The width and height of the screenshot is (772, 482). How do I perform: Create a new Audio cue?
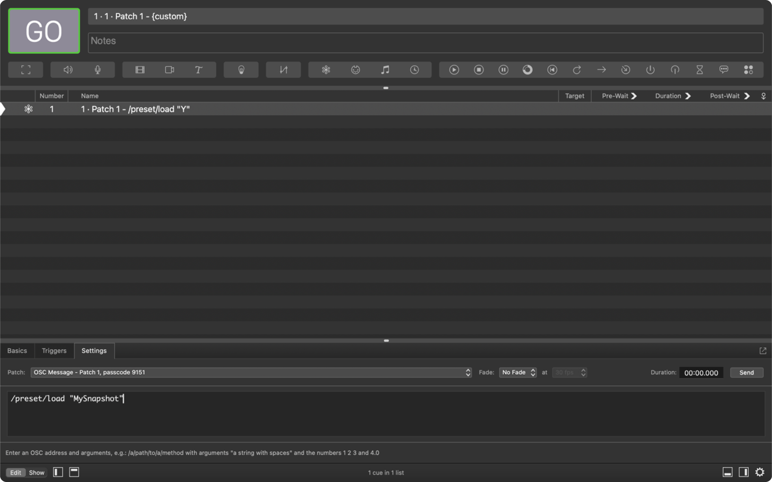(68, 70)
